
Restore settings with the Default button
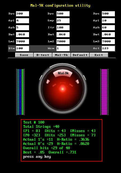[x=80, y=55]
